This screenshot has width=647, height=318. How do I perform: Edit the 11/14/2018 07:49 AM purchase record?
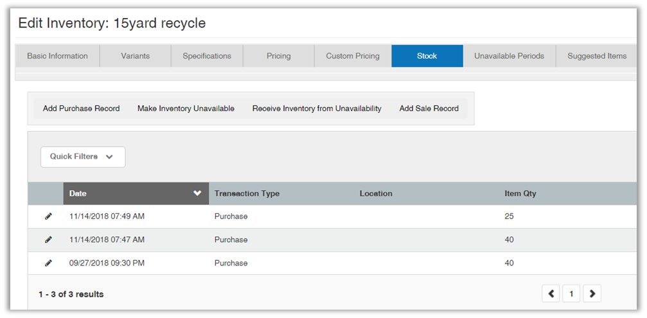click(48, 216)
